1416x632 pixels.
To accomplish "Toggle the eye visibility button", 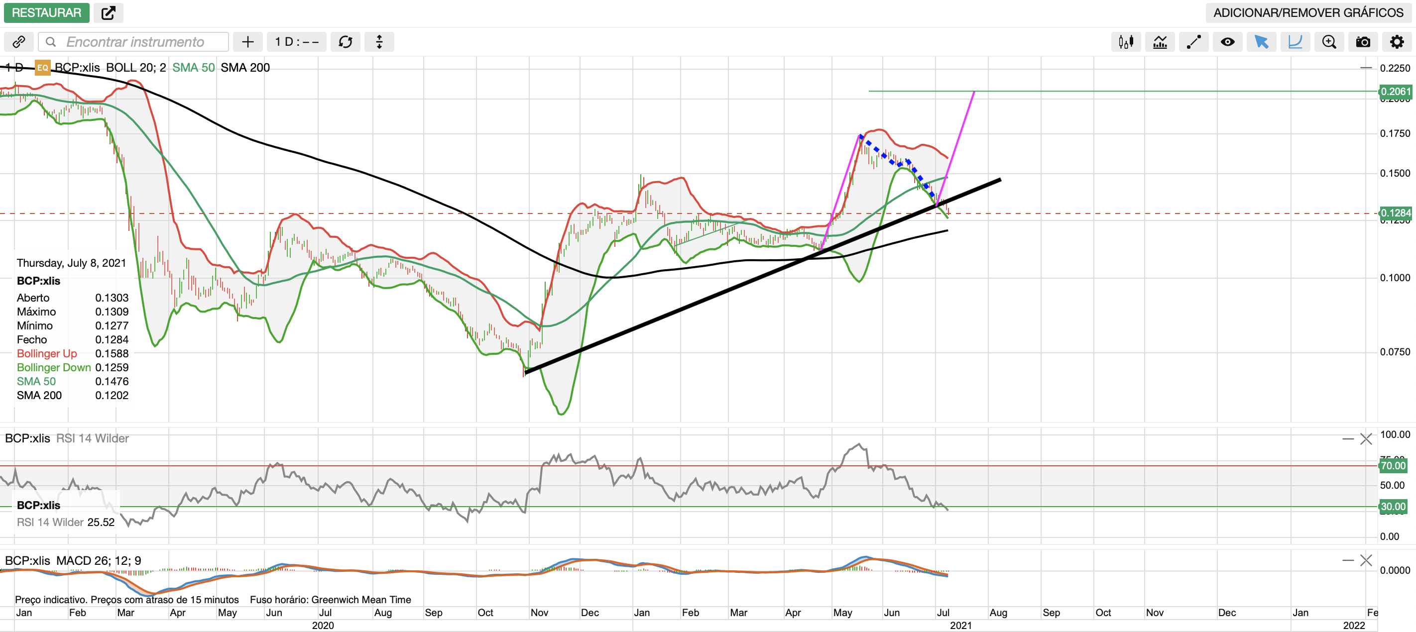I will (1227, 42).
